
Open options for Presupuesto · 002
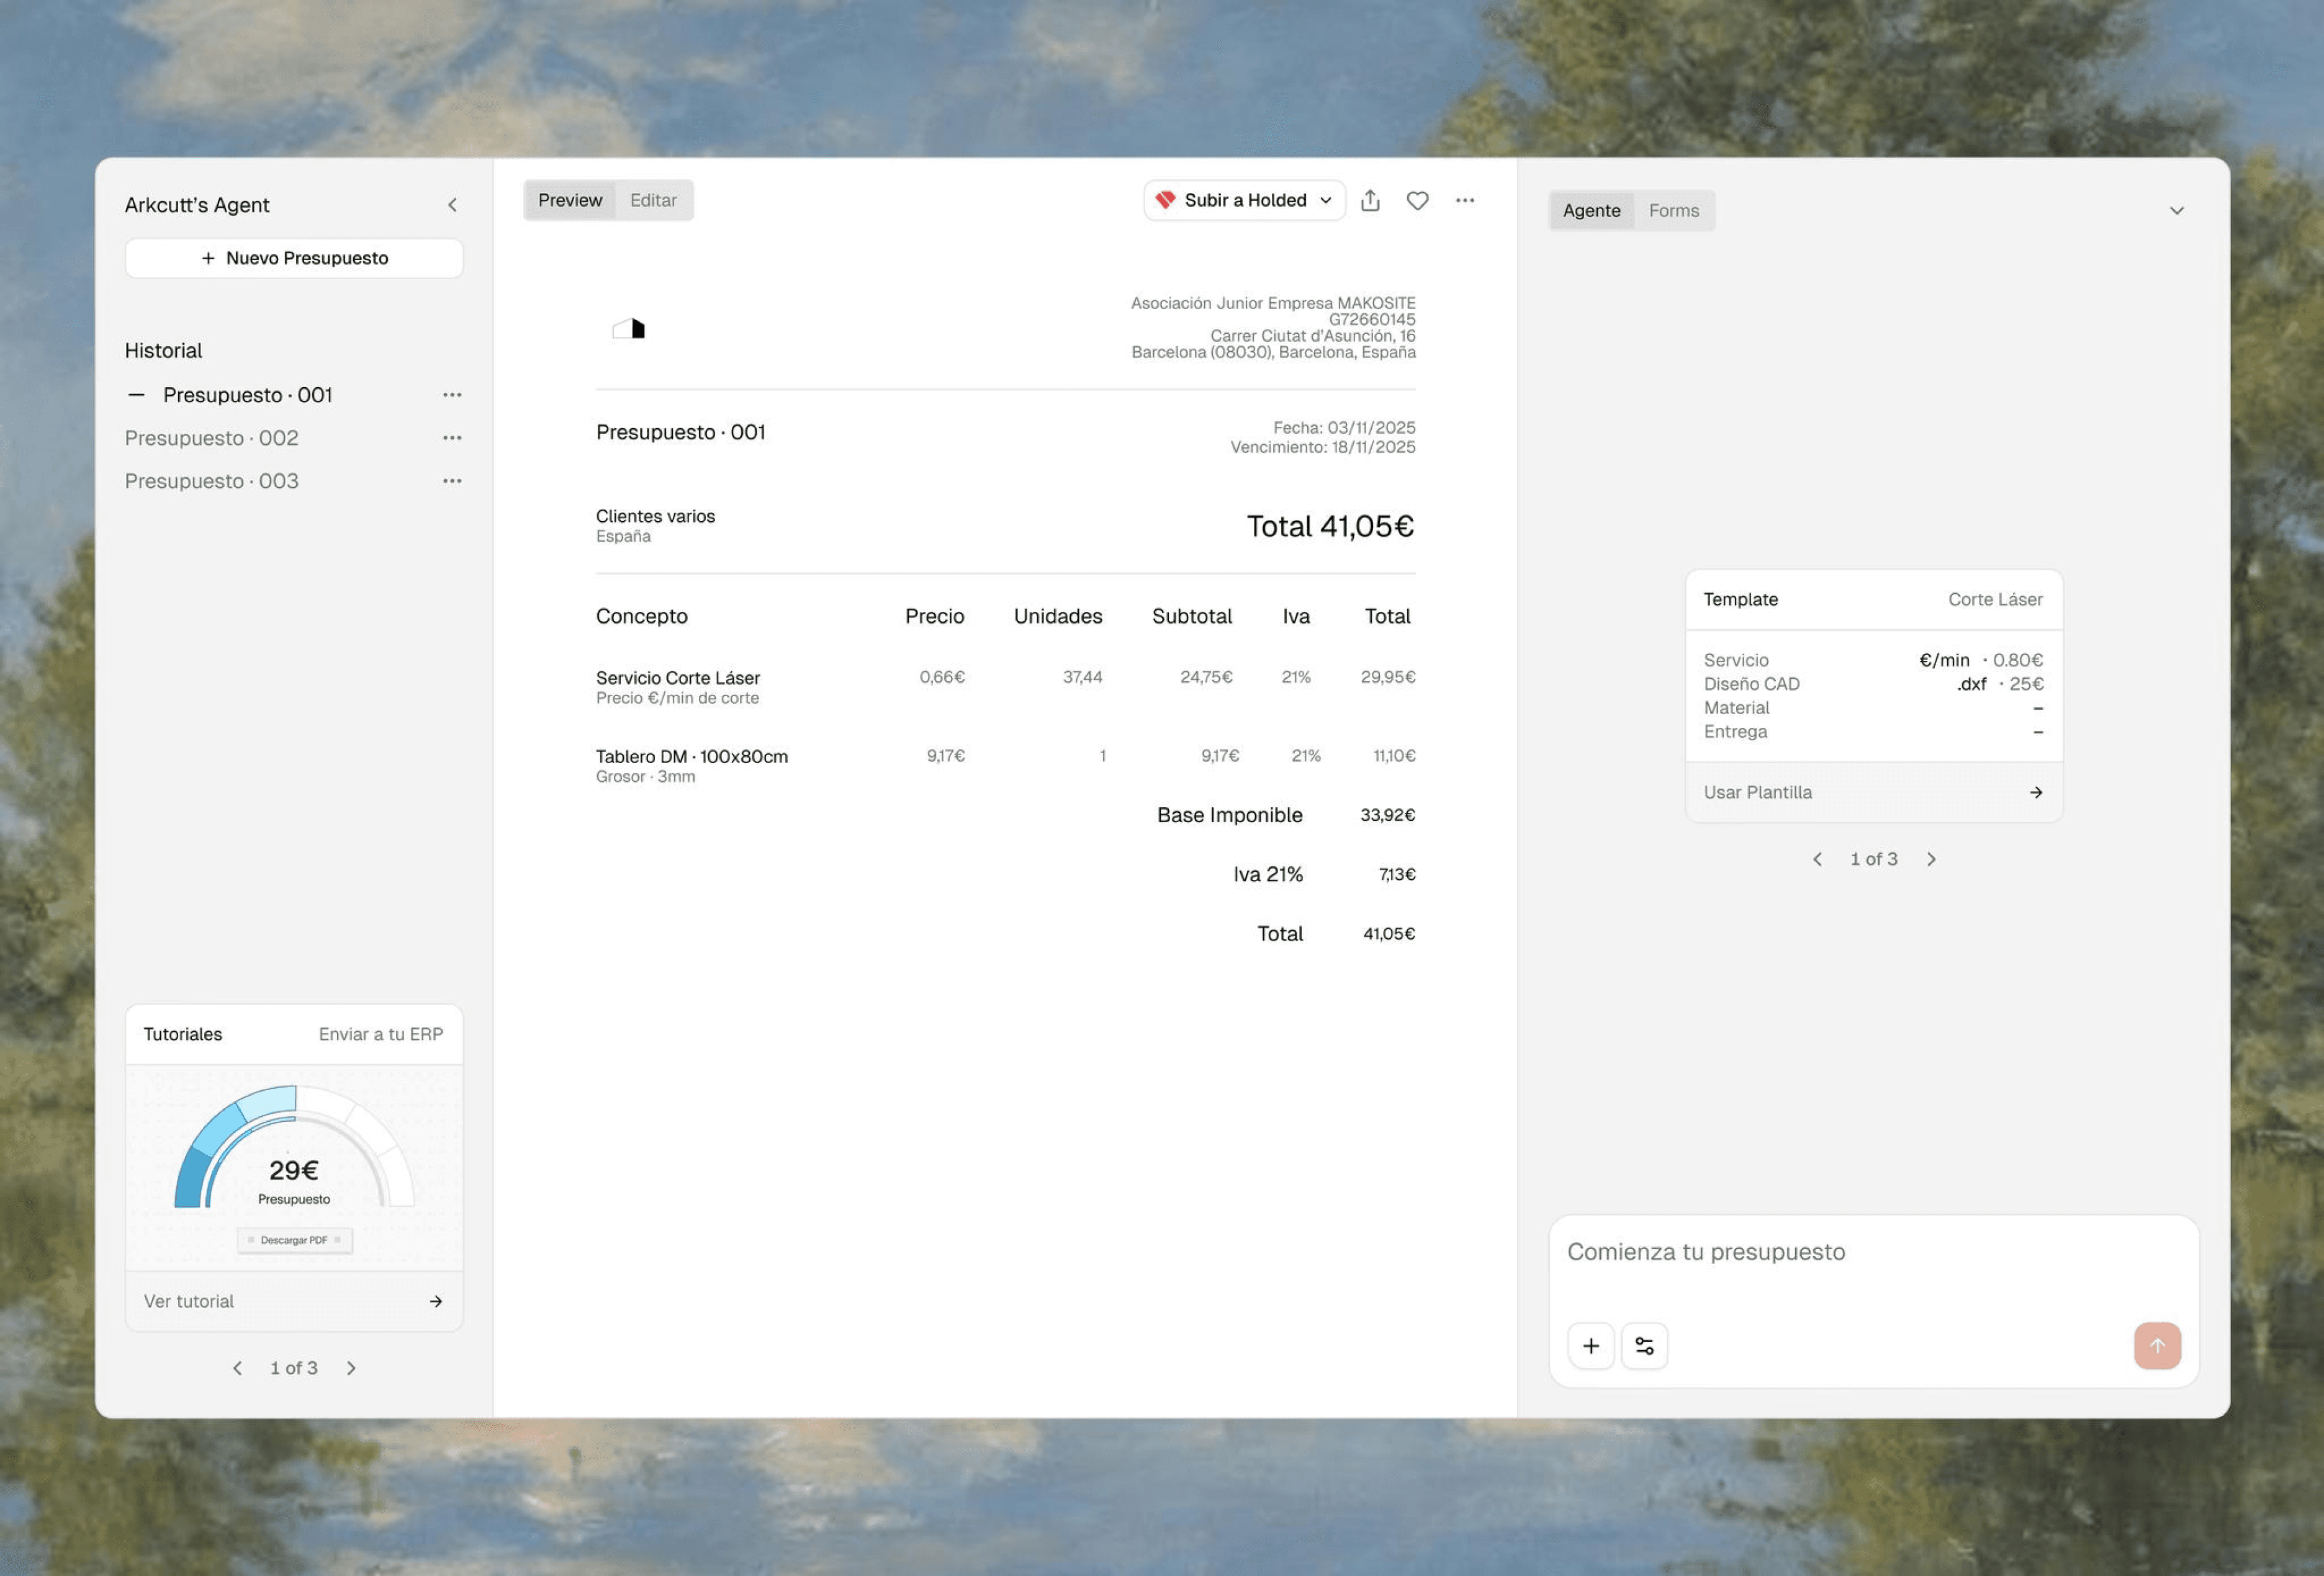[x=452, y=437]
